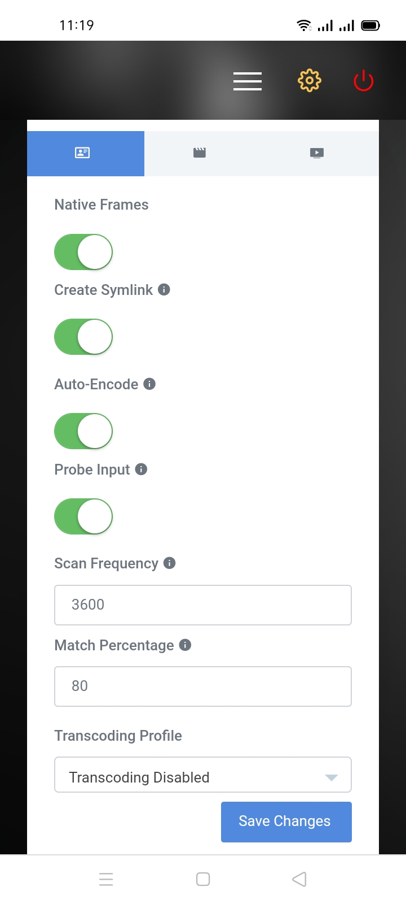Show info tooltip for Probe Input
406x904 pixels.
[142, 470]
